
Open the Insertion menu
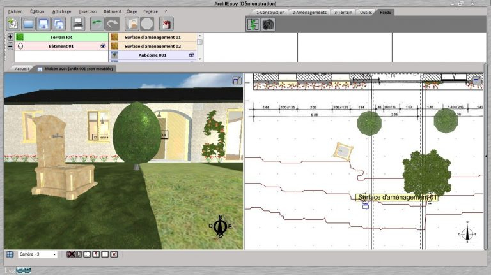[x=88, y=11]
